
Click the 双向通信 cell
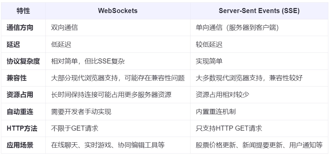tap(64, 28)
